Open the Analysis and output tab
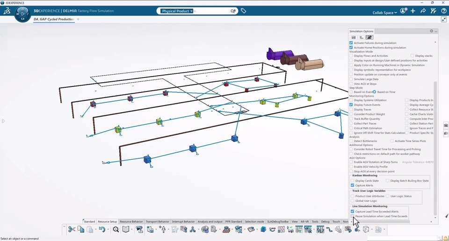This screenshot has width=449, height=241. pos(210,221)
